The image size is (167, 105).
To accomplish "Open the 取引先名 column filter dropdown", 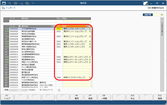I will coord(54,26).
